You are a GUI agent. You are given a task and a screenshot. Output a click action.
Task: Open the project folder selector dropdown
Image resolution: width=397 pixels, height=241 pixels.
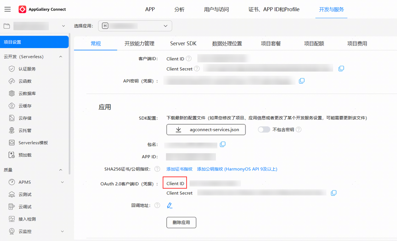click(35, 26)
